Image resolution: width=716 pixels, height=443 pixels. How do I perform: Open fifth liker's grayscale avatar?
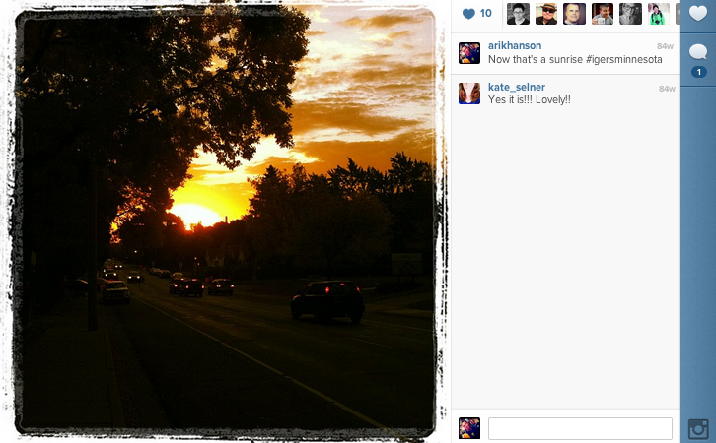coord(630,14)
